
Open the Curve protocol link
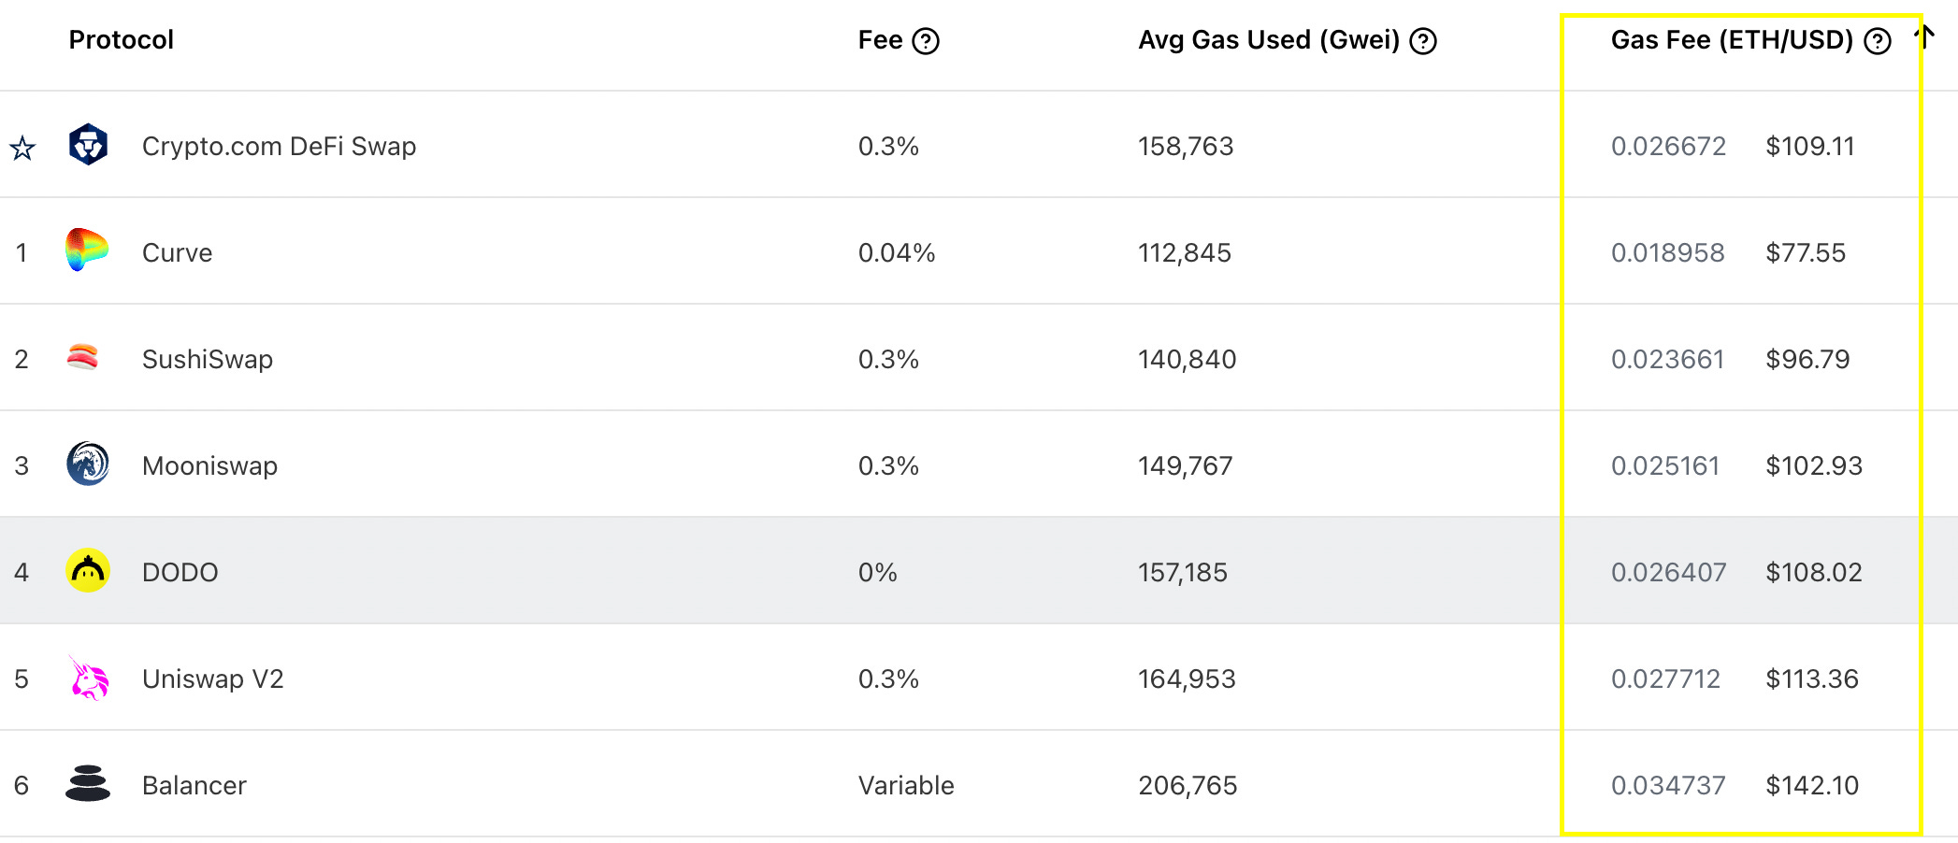click(177, 252)
